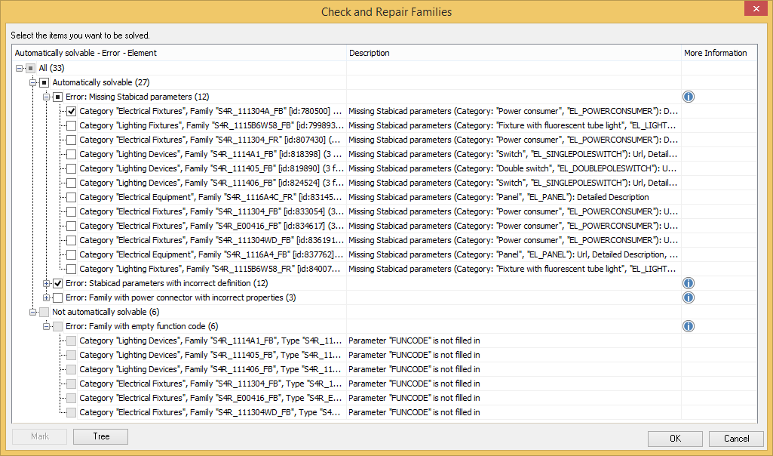Image resolution: width=773 pixels, height=456 pixels.
Task: Toggle the All (33) checkbox
Action: (x=31, y=68)
